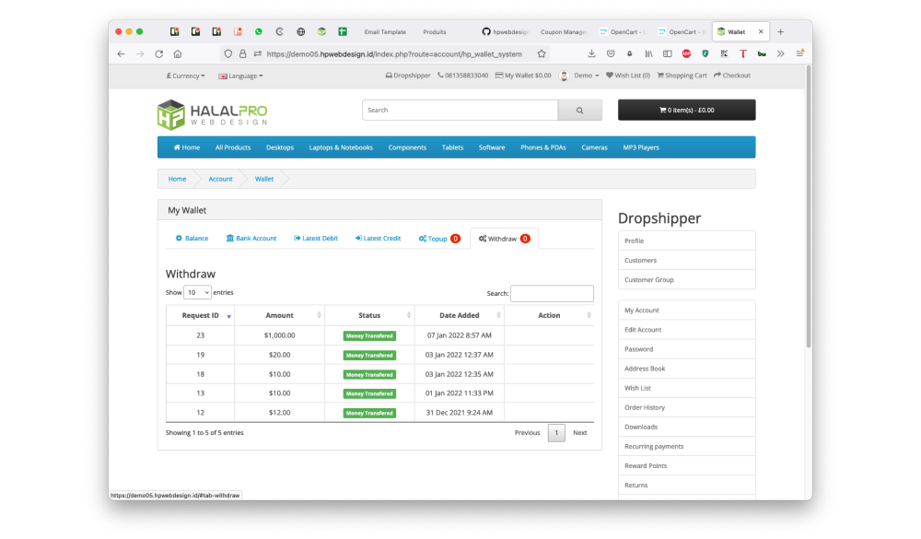
Task: Expand the Language dropdown
Action: (x=240, y=76)
